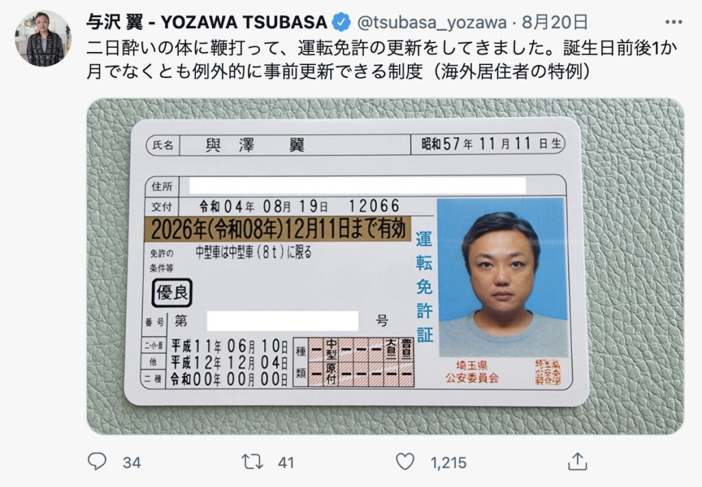702x487 pixels.
Task: Click the tweet text body
Action: tap(381, 60)
